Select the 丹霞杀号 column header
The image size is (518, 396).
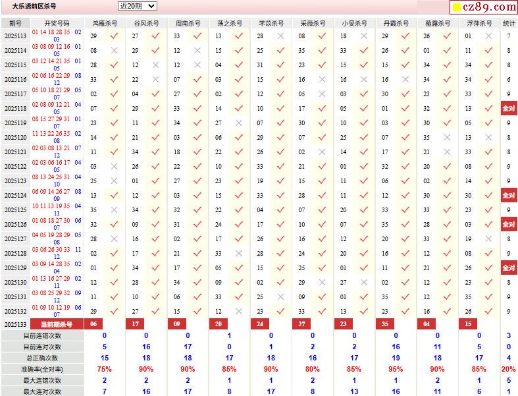click(x=395, y=23)
